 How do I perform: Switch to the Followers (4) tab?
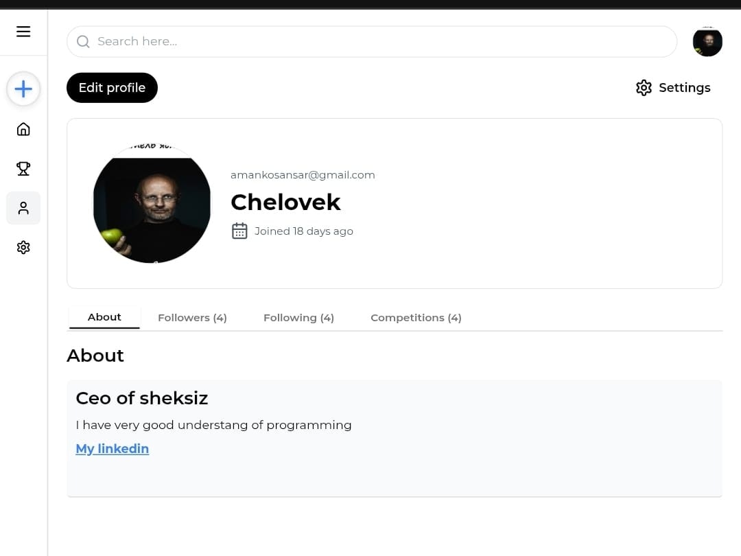pos(192,318)
